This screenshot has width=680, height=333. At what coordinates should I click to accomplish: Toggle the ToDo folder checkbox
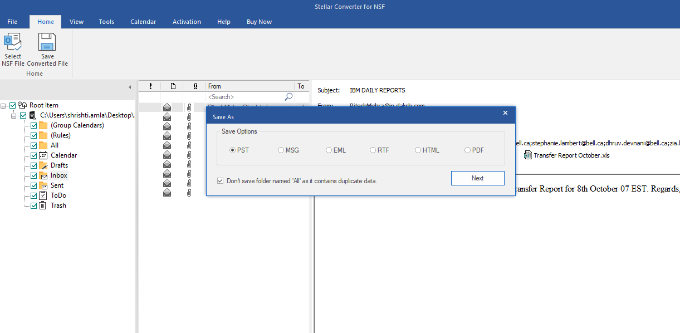coord(33,195)
